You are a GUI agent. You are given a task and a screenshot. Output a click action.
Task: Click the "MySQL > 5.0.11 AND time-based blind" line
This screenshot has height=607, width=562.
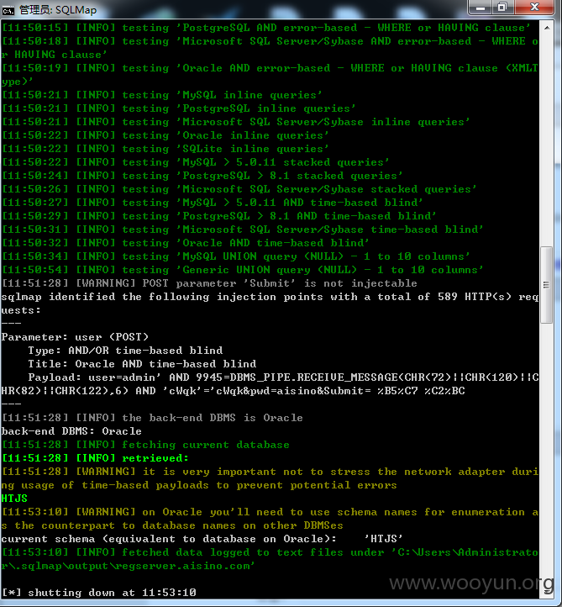(213, 203)
